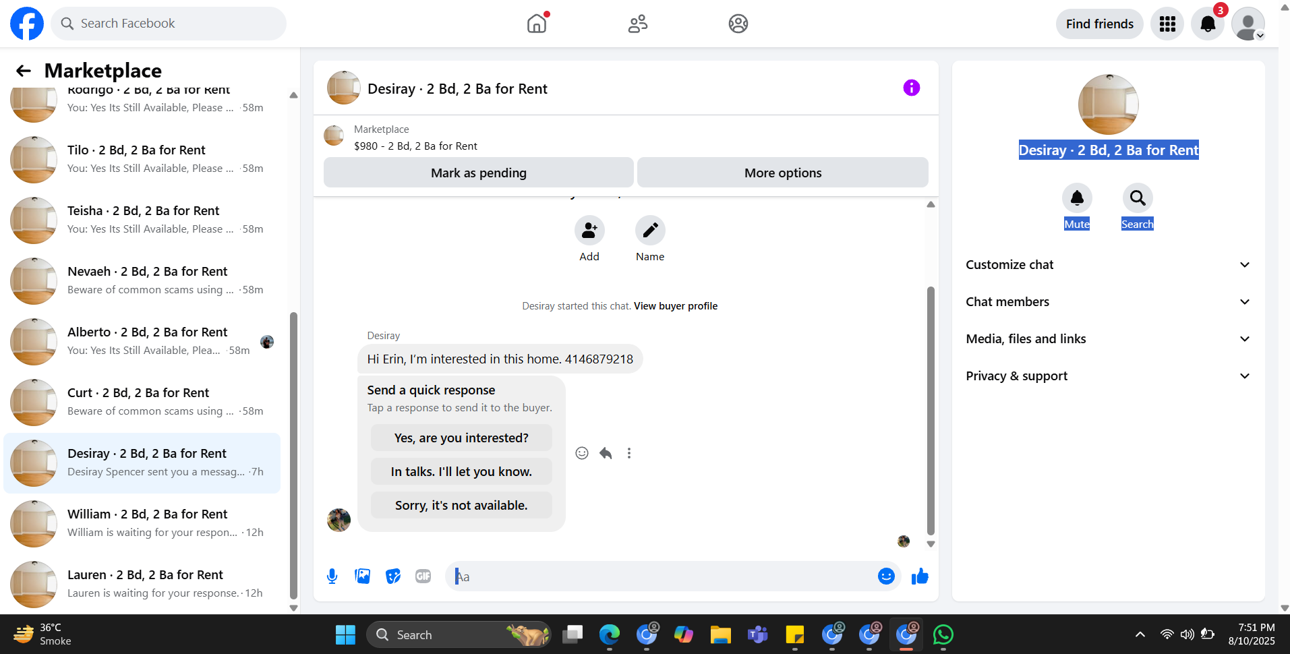
Task: Open the Lauren conversation
Action: point(142,585)
